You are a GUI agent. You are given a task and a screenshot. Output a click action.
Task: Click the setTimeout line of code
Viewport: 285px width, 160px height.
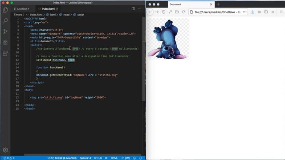pos(56,60)
